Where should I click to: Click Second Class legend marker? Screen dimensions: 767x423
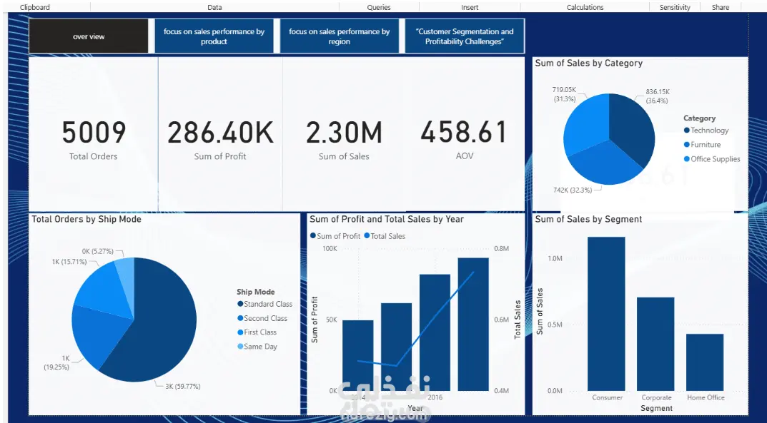click(x=240, y=318)
